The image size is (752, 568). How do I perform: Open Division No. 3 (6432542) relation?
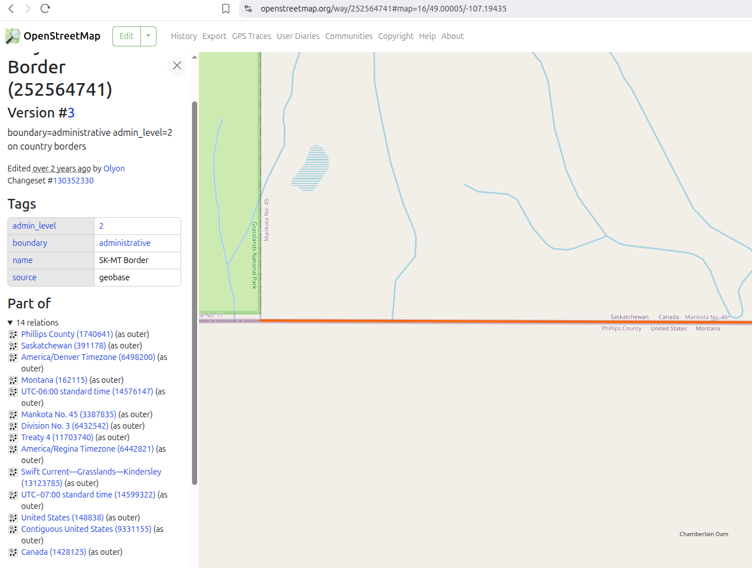point(65,426)
